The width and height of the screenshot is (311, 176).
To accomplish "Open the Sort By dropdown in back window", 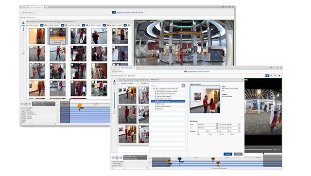I will [31, 18].
